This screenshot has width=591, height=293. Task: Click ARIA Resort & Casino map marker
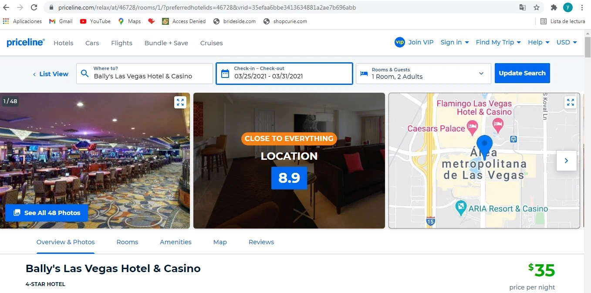461,208
